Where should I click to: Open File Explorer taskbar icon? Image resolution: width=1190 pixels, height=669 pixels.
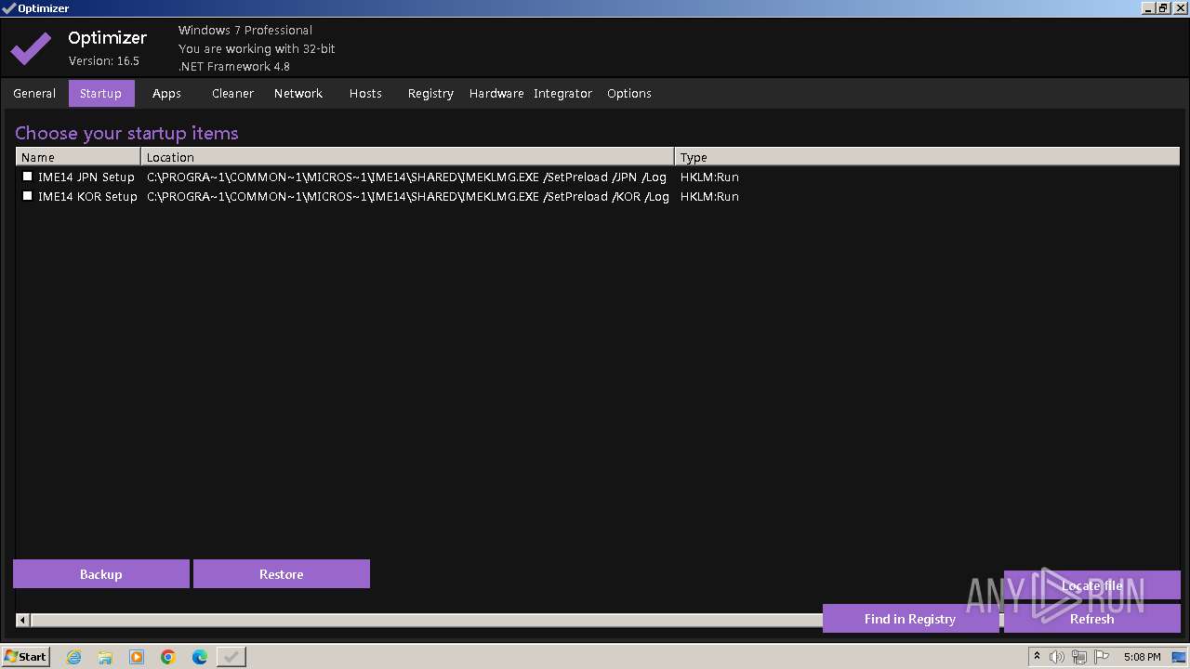pyautogui.click(x=105, y=657)
